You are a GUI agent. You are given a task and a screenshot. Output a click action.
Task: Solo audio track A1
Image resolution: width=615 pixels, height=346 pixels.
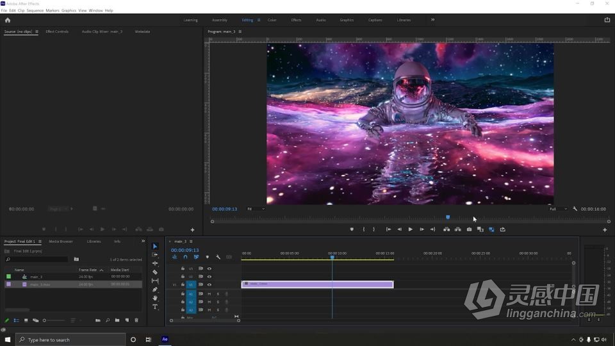click(x=218, y=294)
